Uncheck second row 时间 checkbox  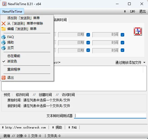pos(122,43)
